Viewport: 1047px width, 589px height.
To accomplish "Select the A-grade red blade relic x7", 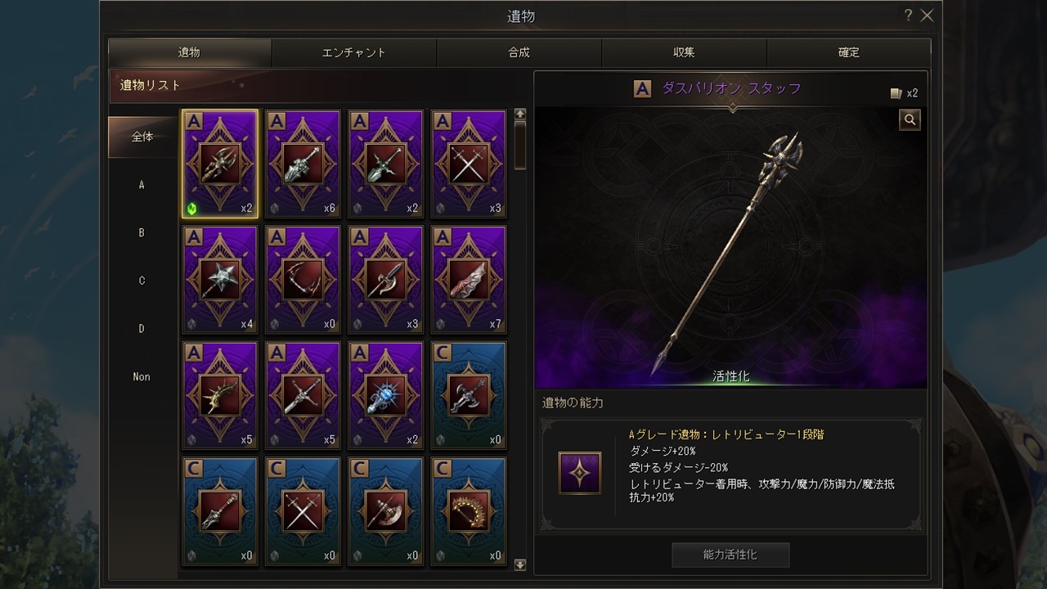I will click(x=469, y=280).
